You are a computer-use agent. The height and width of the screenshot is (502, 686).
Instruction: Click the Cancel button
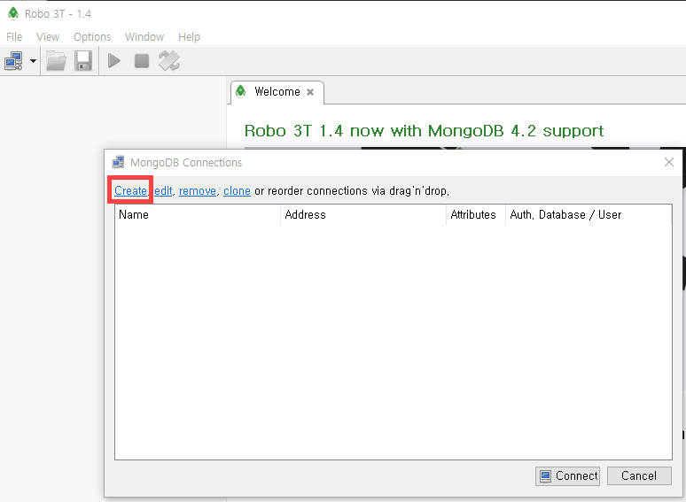tap(639, 475)
